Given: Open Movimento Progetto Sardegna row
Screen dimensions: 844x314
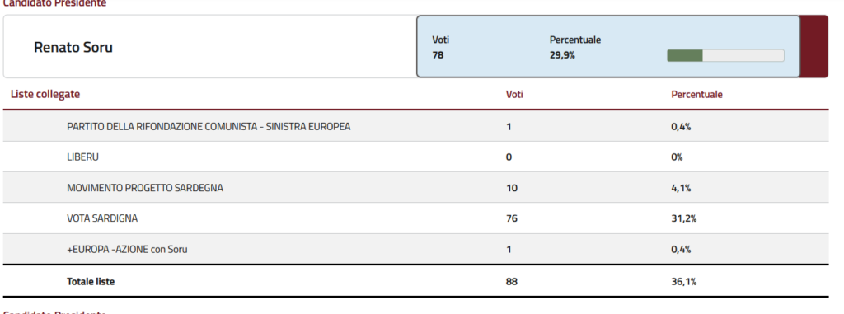Looking at the screenshot, I should click(415, 188).
